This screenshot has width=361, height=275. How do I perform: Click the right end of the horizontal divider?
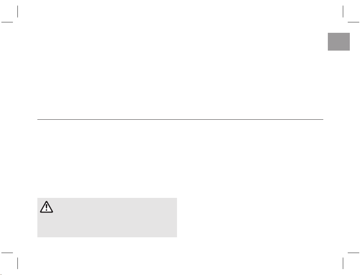(323, 119)
